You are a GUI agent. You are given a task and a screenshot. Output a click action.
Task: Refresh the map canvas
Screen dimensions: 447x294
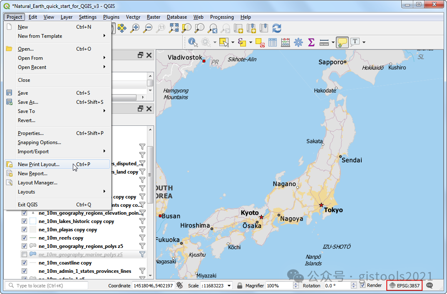pos(277,28)
